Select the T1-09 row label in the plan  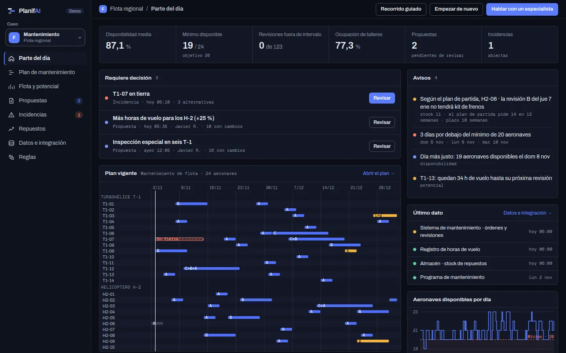(108, 251)
